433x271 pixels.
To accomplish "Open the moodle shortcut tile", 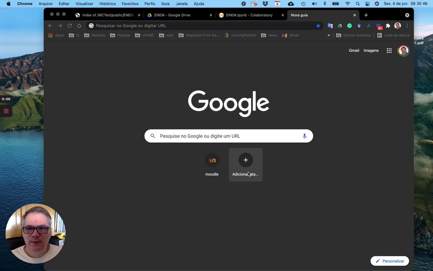I will coord(212,165).
